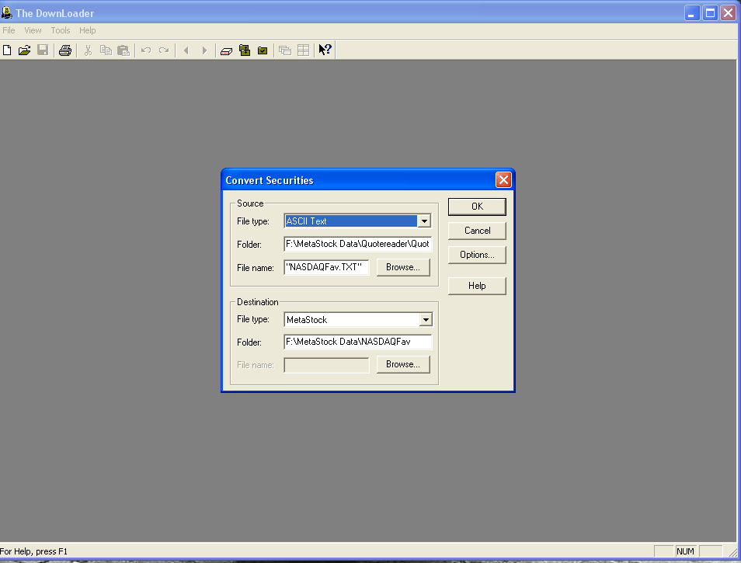Open the Options... button
The width and height of the screenshot is (741, 563).
[x=478, y=255]
